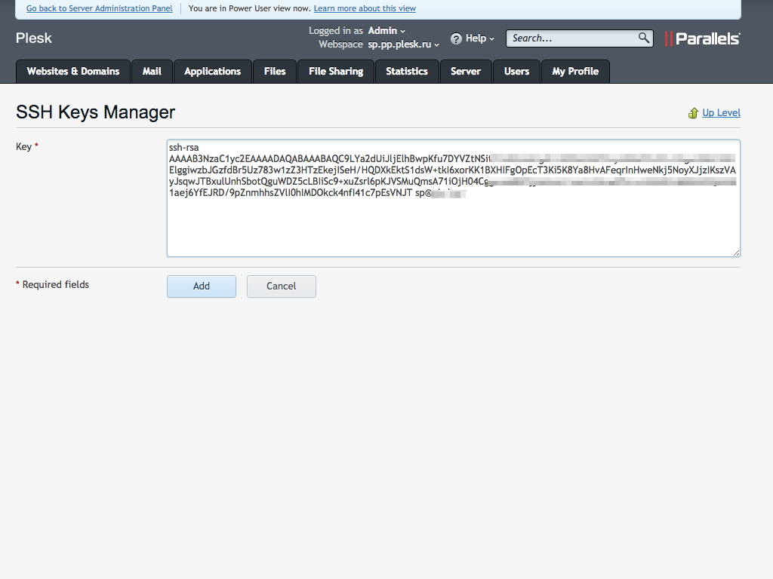Click 'You are in Power User view now' text
The width and height of the screenshot is (773, 579).
(x=249, y=8)
